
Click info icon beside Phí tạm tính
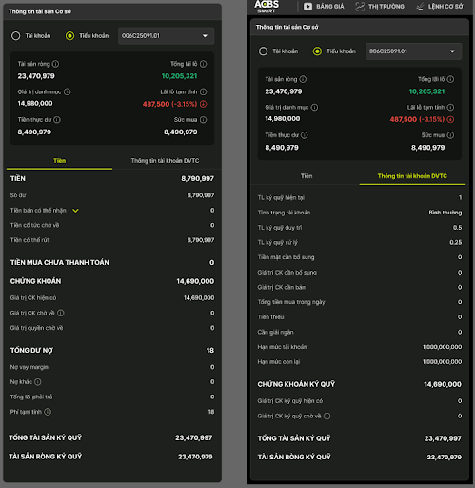click(x=48, y=412)
